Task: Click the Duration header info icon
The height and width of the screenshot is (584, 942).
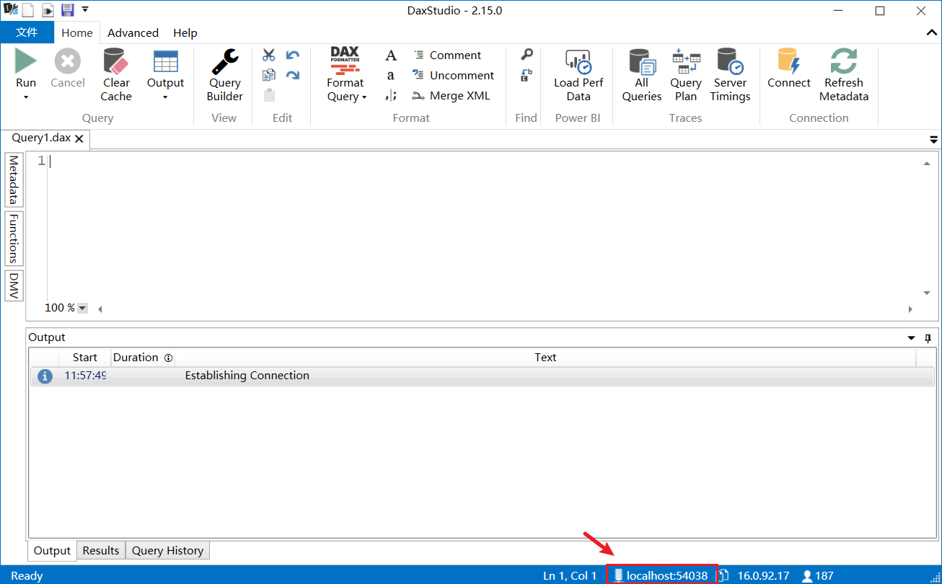Action: tap(168, 358)
